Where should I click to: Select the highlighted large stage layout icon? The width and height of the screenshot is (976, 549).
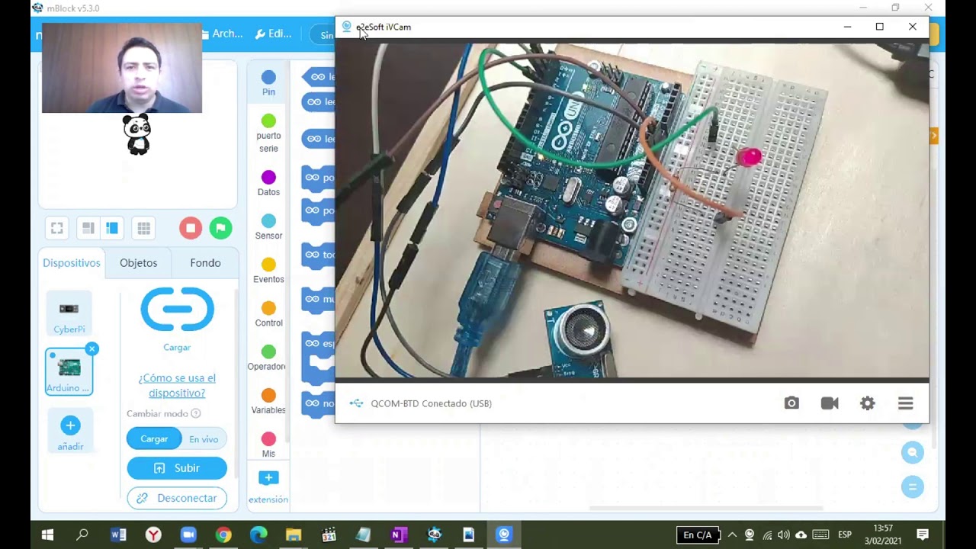click(x=112, y=228)
